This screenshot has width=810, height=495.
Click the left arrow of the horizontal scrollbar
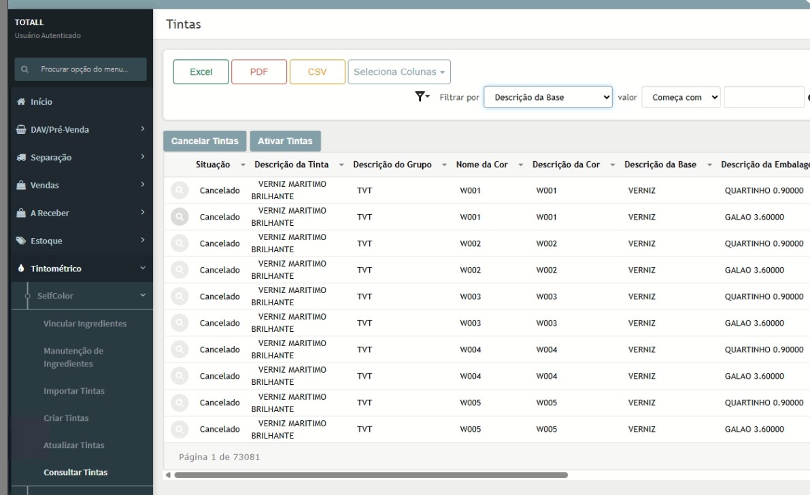[168, 475]
